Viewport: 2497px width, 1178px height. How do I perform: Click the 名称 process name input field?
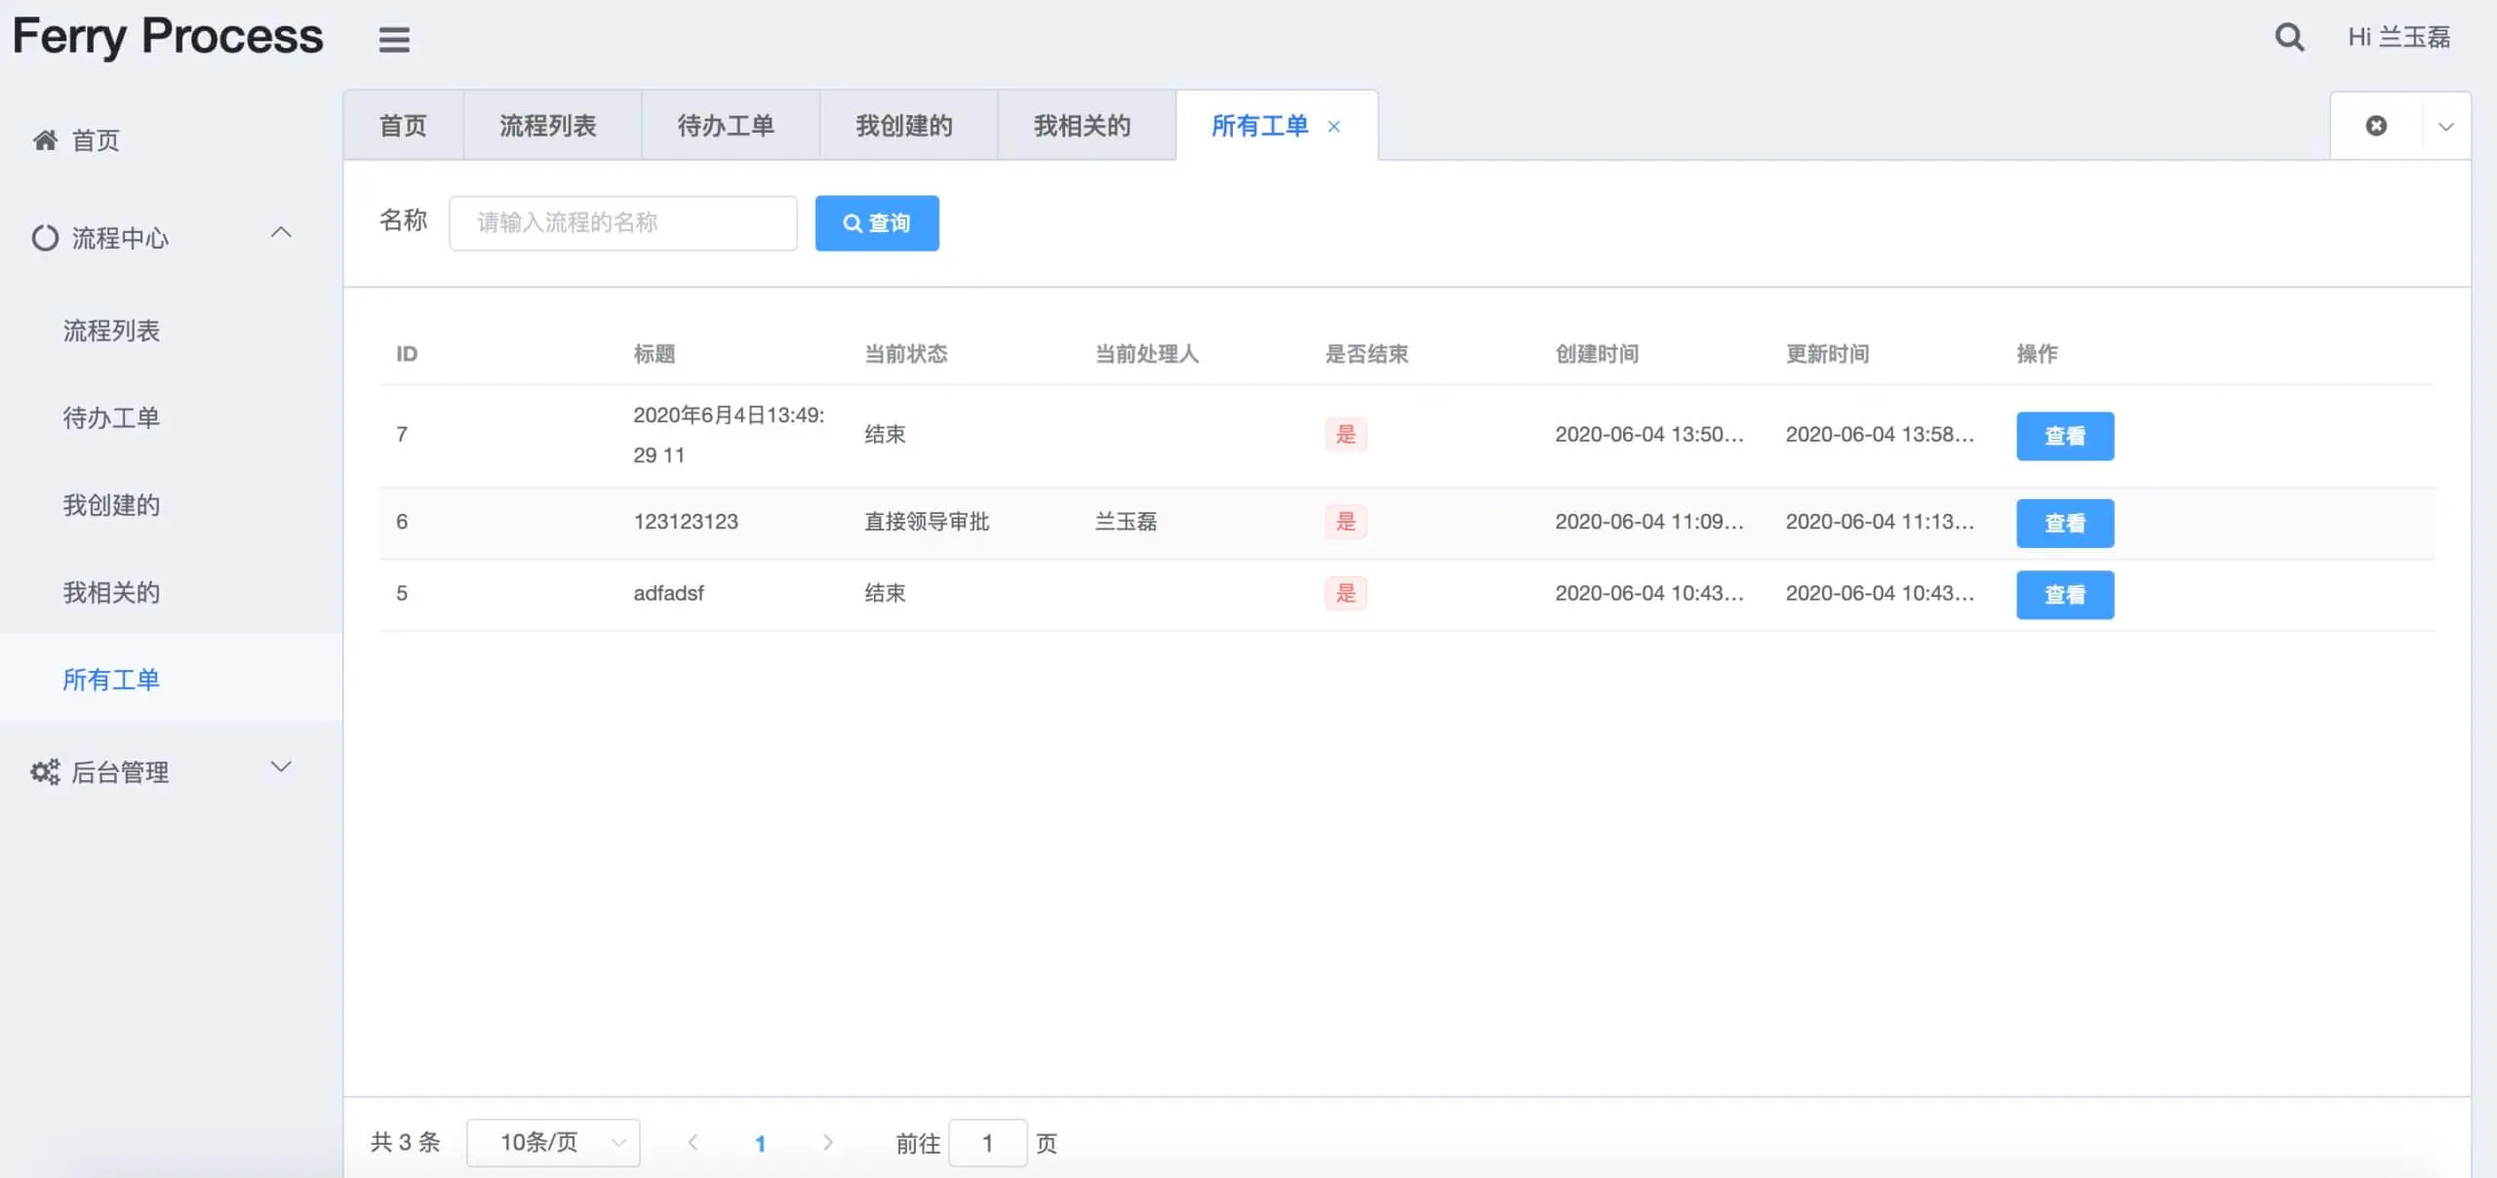(622, 223)
